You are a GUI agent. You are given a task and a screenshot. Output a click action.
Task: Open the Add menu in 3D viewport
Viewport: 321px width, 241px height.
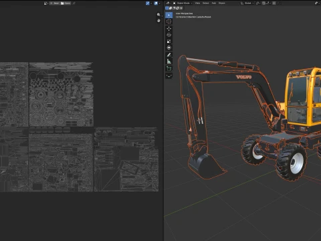click(x=214, y=3)
